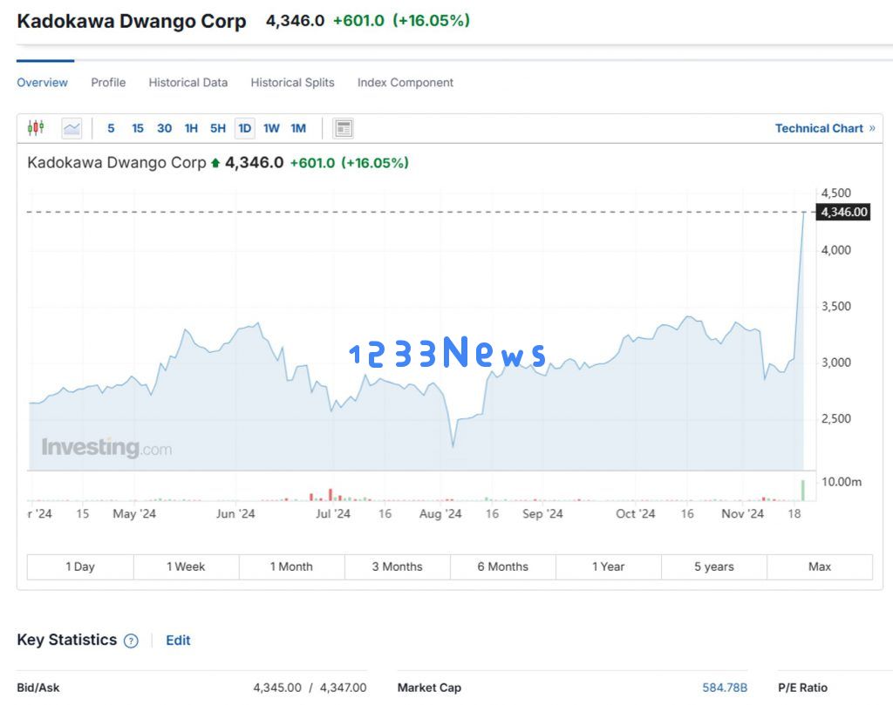Image resolution: width=893 pixels, height=705 pixels.
Task: Show the 5 years range
Action: (714, 566)
